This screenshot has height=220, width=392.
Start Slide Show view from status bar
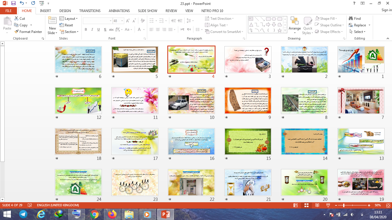[328, 205]
